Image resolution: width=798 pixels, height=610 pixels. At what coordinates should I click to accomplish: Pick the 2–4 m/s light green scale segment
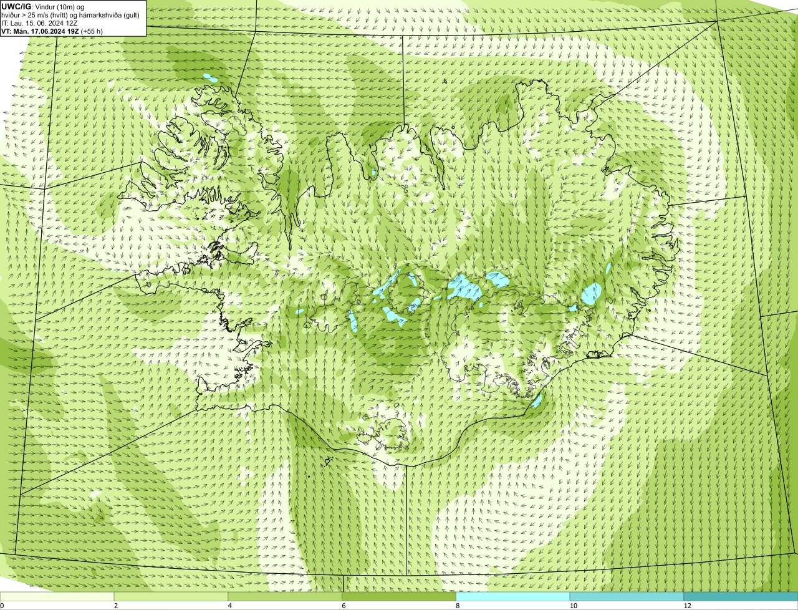tap(171, 596)
